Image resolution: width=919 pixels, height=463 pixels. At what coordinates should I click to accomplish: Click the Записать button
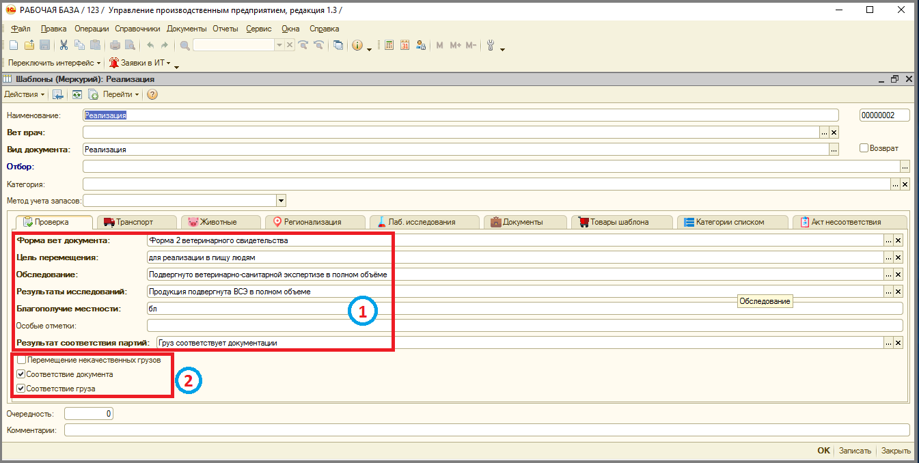click(855, 451)
